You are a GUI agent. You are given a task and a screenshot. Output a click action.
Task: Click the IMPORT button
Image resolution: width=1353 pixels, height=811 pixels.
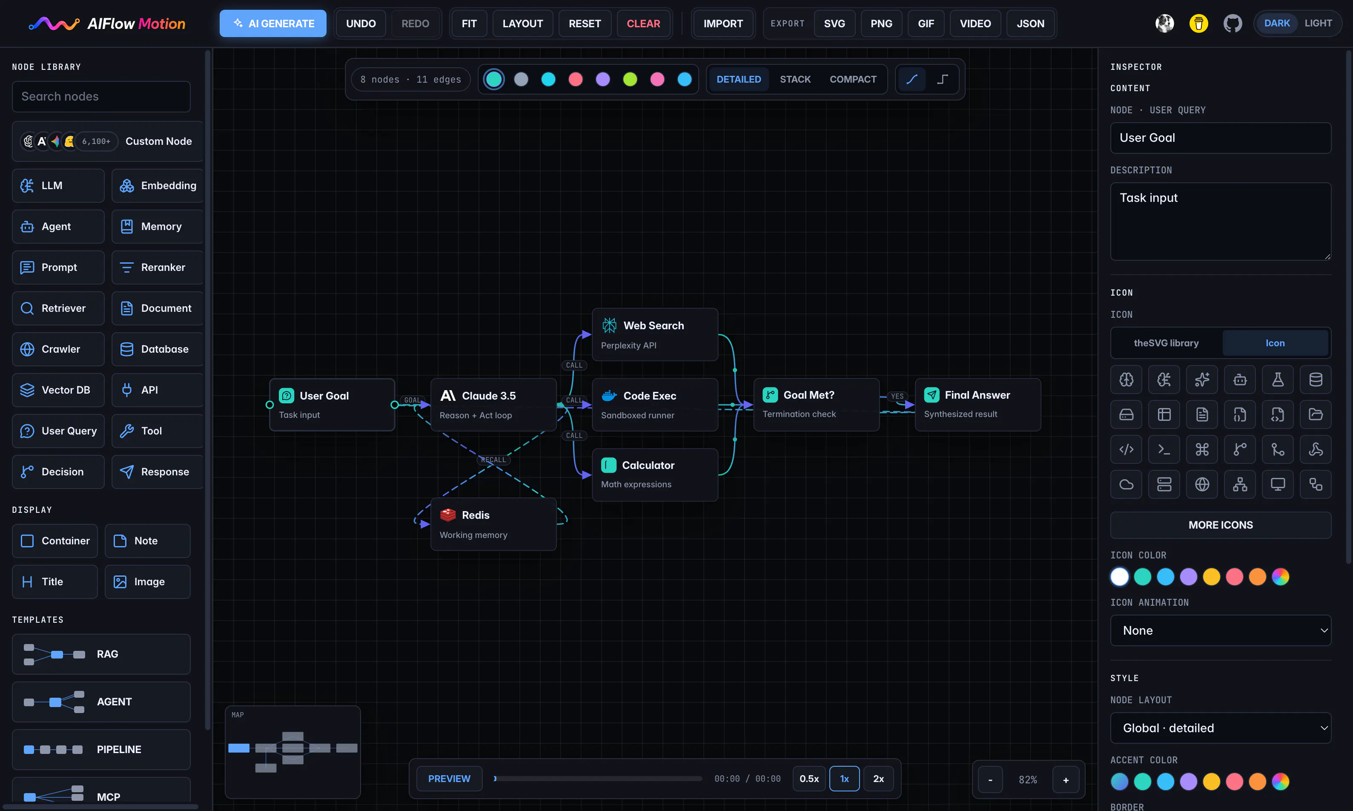click(722, 23)
